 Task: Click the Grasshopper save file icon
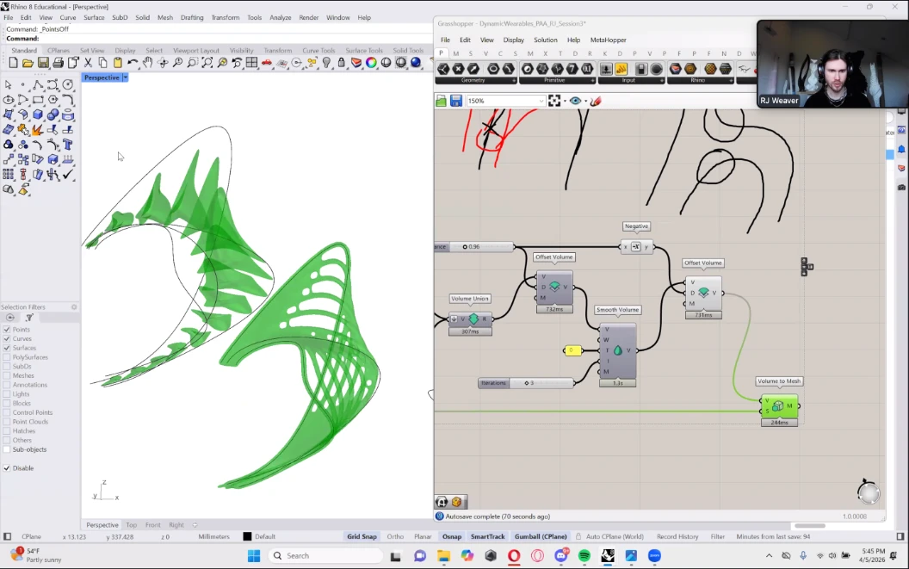[455, 101]
